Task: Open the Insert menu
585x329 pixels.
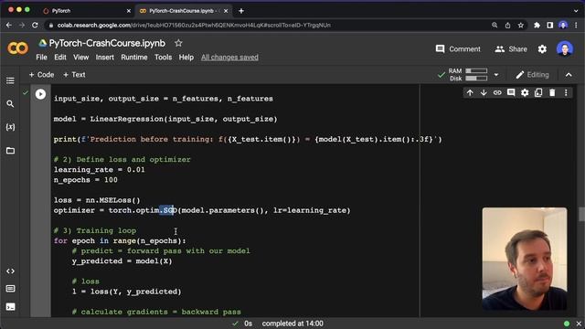Action: [105, 58]
